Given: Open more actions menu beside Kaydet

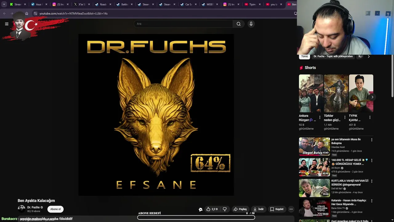Looking at the screenshot, I should coord(291,209).
